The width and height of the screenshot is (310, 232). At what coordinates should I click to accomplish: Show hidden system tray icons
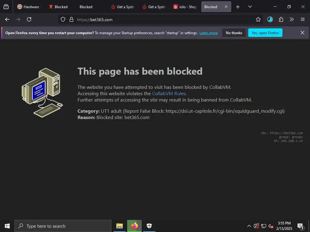point(249,226)
